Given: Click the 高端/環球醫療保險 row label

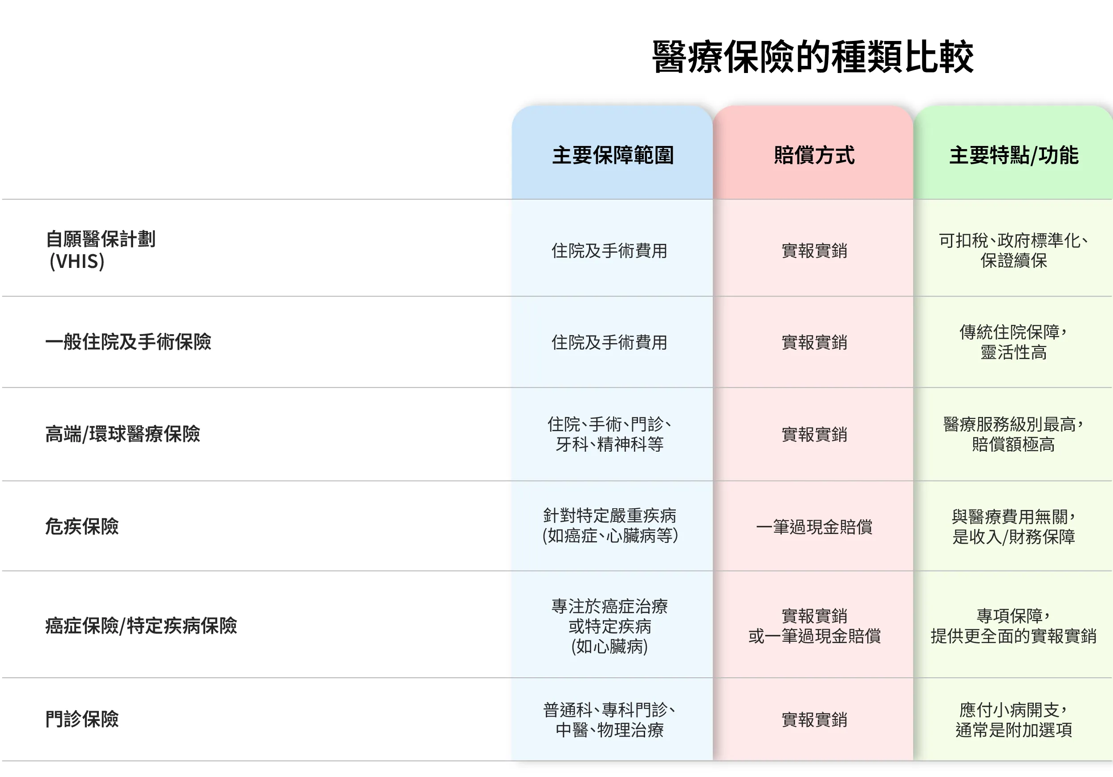Looking at the screenshot, I should pyautogui.click(x=122, y=434).
